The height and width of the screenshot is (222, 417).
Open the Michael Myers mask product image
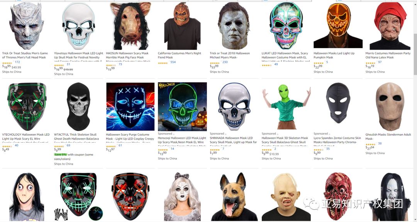point(234,26)
